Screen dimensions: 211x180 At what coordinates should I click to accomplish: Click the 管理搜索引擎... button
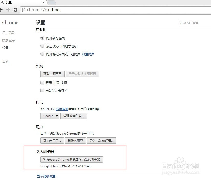point(73,116)
